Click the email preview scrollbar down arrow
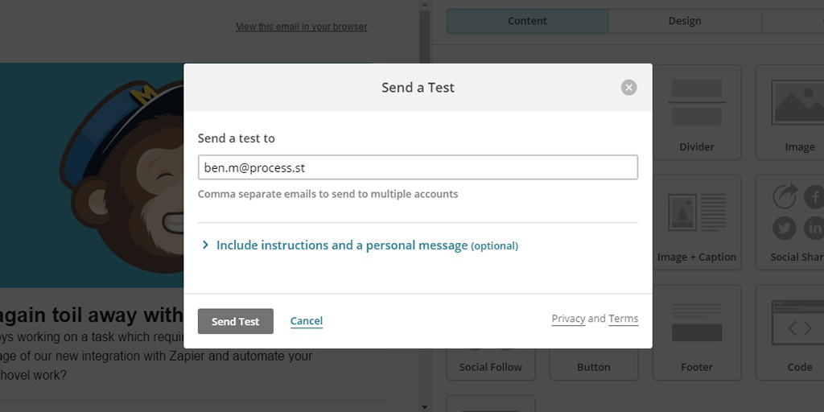Viewport: 824px width, 412px height. [x=424, y=406]
